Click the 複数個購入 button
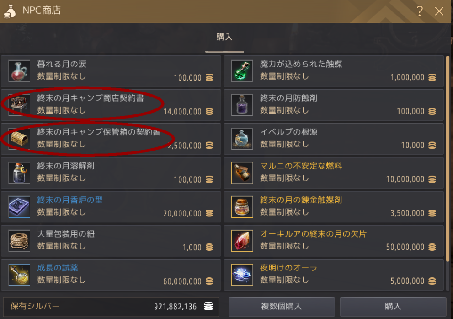The height and width of the screenshot is (319, 453). tap(282, 306)
